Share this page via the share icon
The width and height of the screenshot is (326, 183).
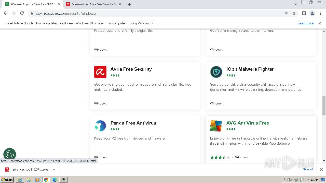tap(286, 13)
